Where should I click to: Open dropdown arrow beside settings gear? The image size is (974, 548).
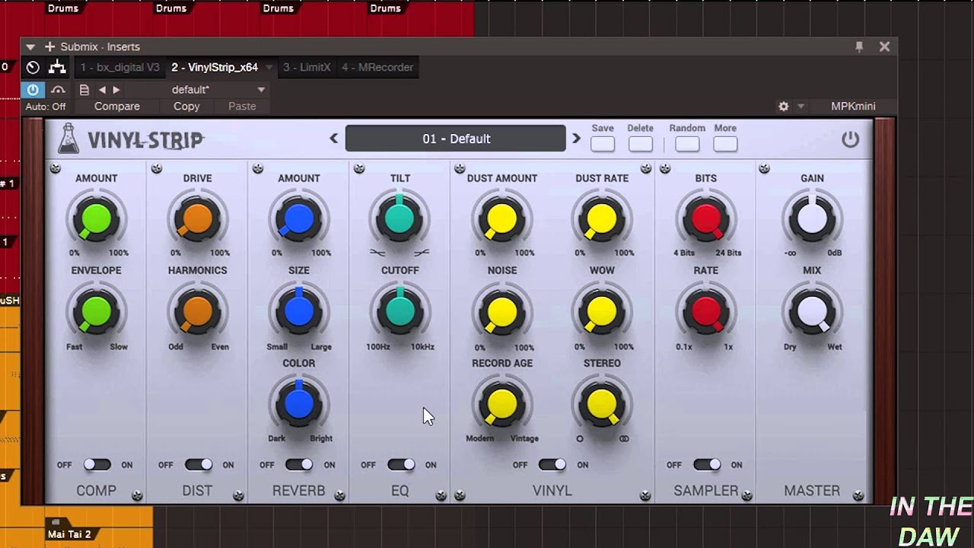[x=801, y=107]
